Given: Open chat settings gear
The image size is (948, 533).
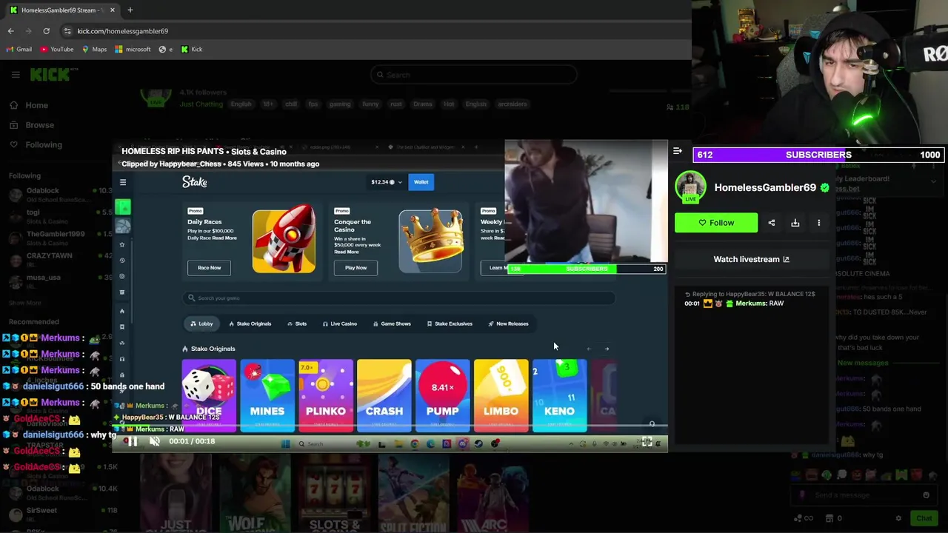Looking at the screenshot, I should click(898, 518).
